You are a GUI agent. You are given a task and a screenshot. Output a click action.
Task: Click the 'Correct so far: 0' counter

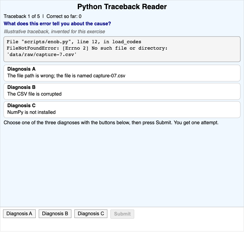[x=64, y=16]
